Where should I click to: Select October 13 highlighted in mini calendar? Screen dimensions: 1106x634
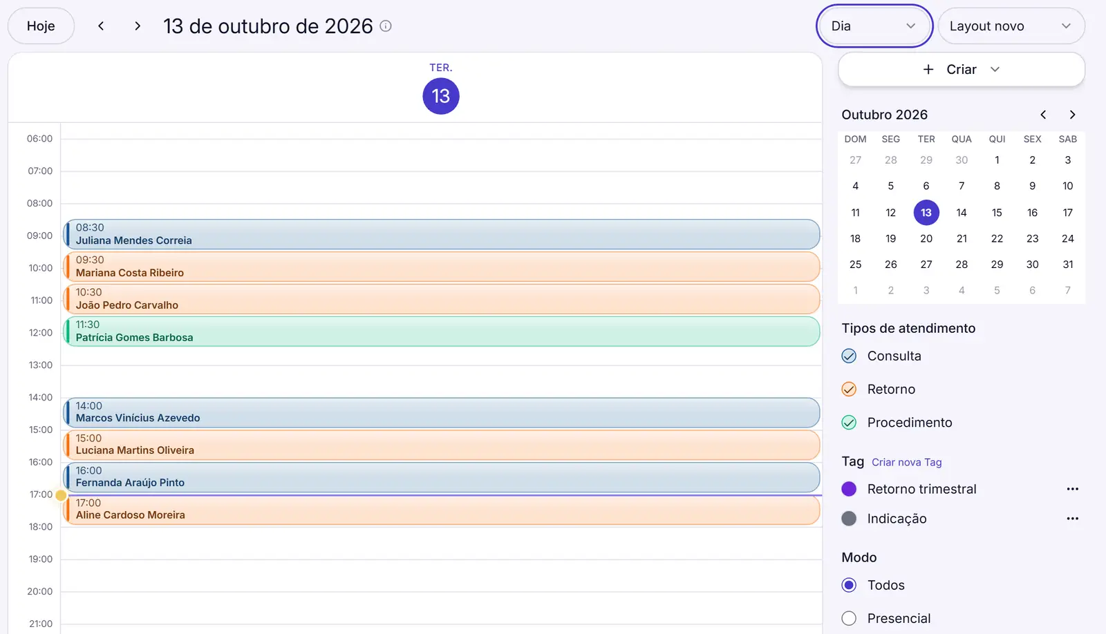(926, 213)
